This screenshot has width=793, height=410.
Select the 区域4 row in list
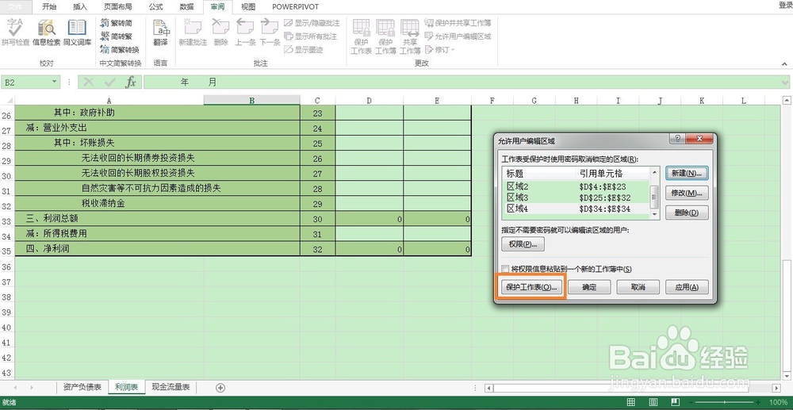pos(576,209)
